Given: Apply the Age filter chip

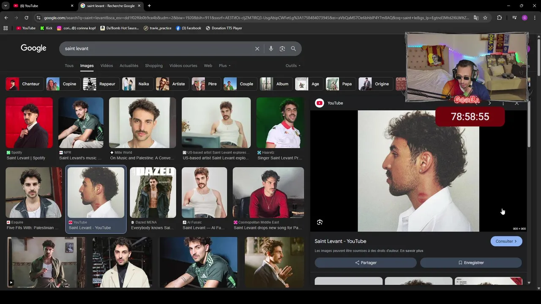Looking at the screenshot, I should tap(309, 84).
